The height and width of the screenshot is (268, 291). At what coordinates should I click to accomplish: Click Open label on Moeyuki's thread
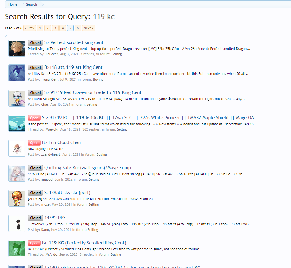click(34, 118)
